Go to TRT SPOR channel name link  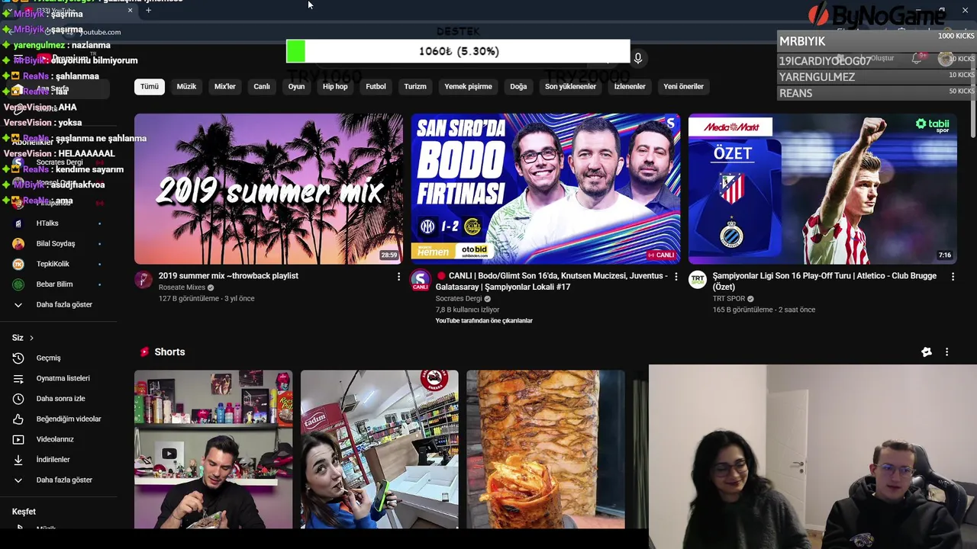(x=729, y=299)
